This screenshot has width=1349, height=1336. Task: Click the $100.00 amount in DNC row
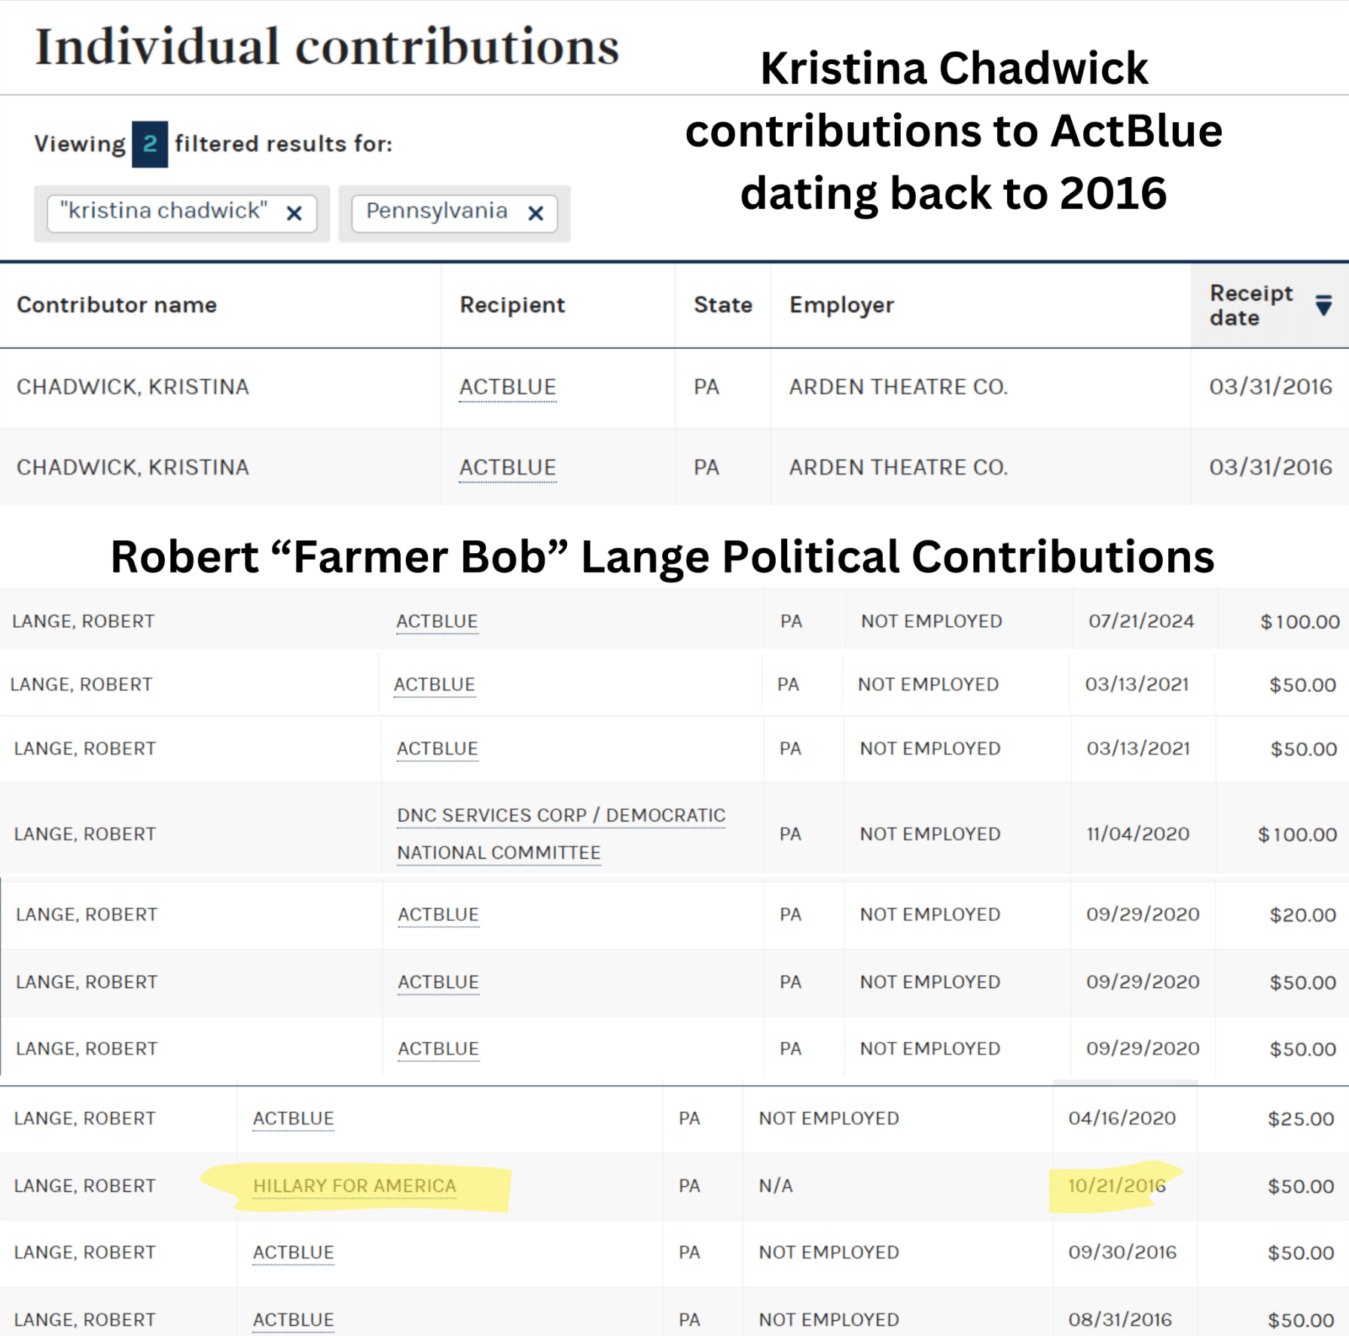(1297, 835)
